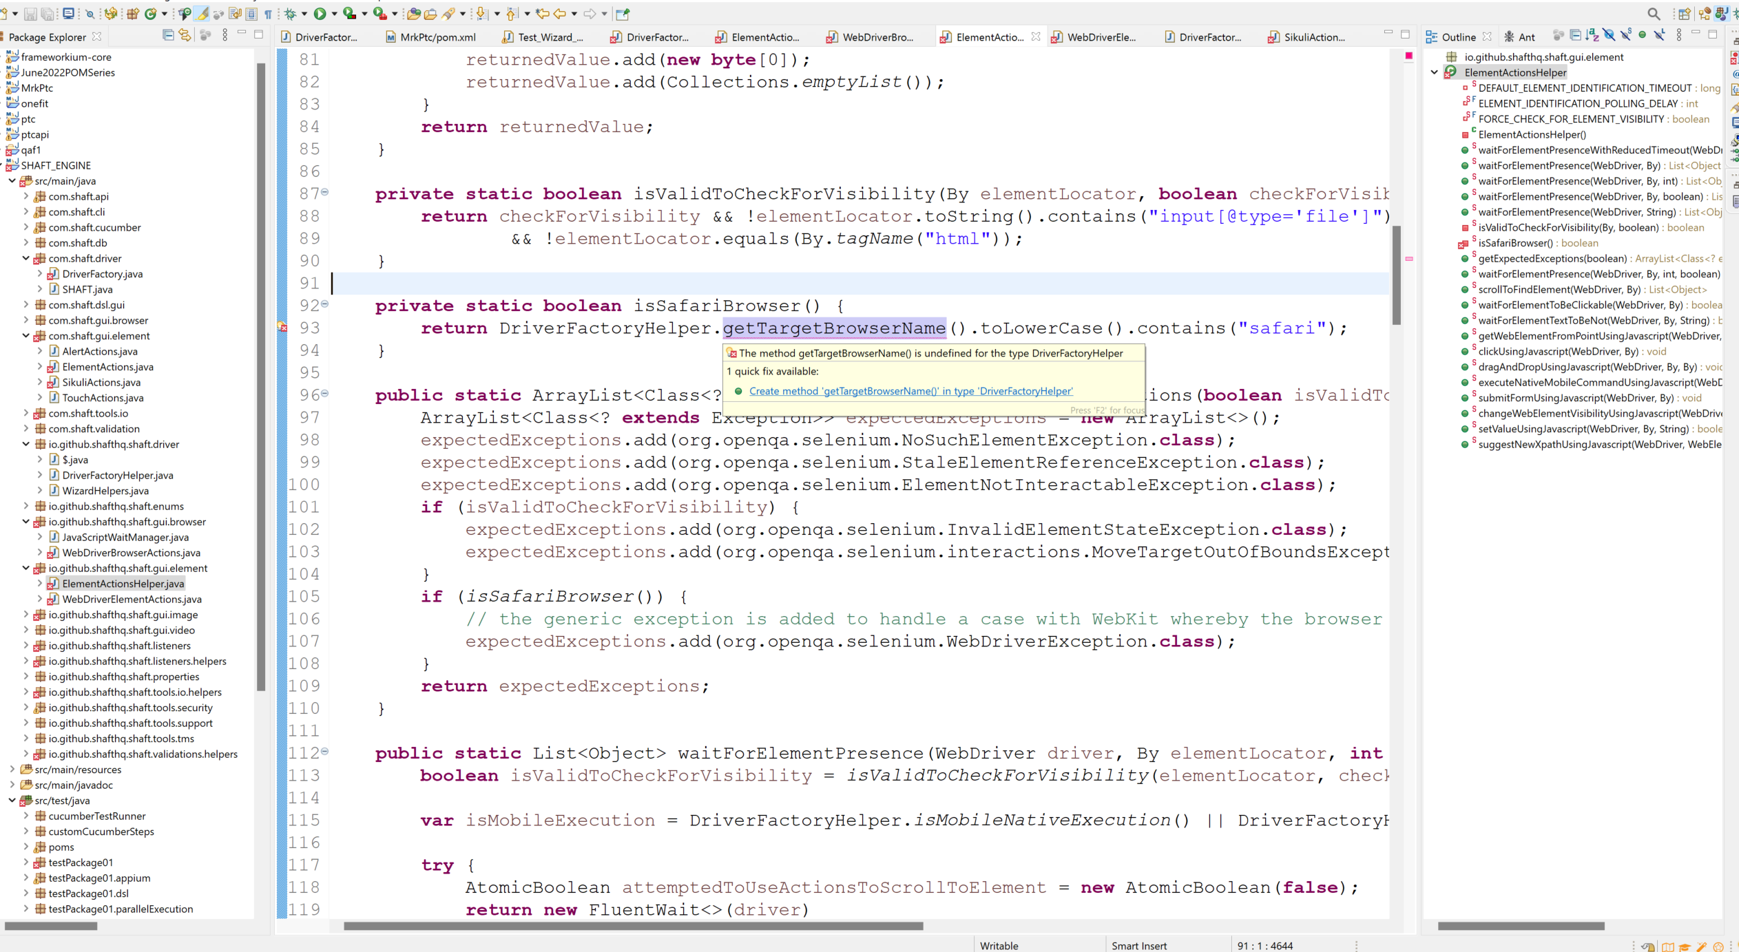This screenshot has height=952, width=1739.
Task: Sort Outline members alphabetically
Action: 1591,35
